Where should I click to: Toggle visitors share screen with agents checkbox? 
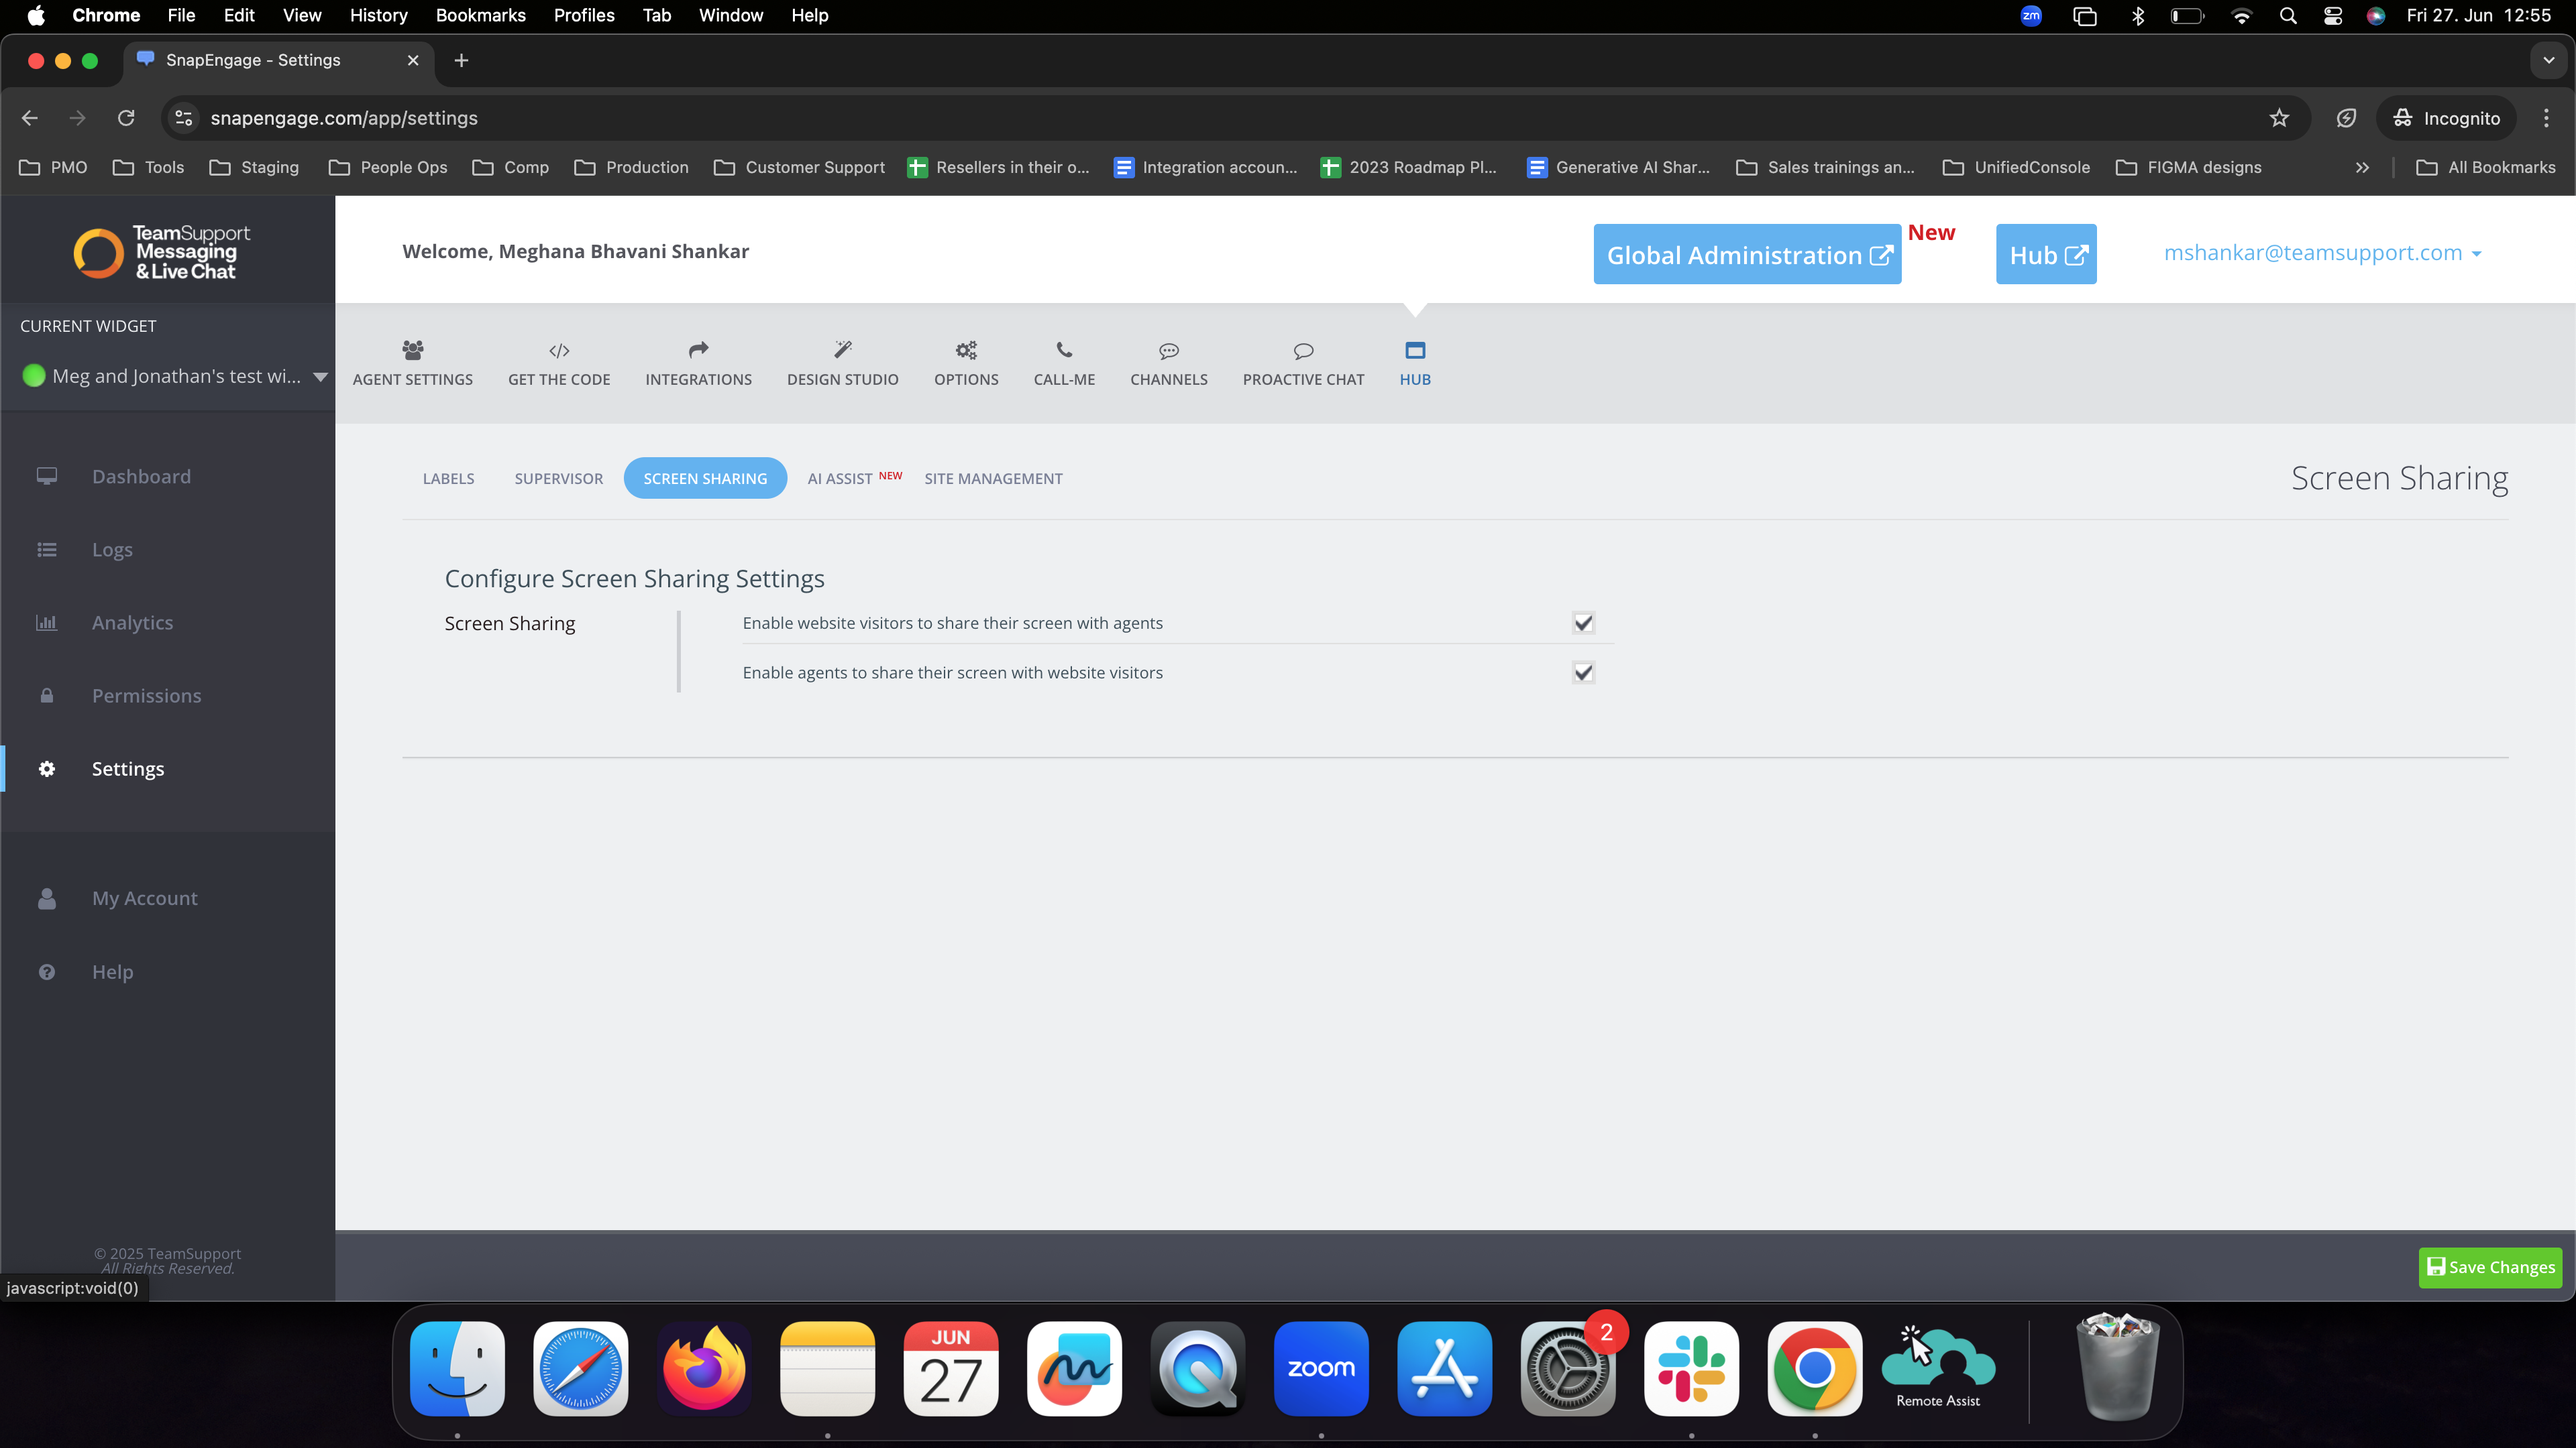pos(1583,623)
